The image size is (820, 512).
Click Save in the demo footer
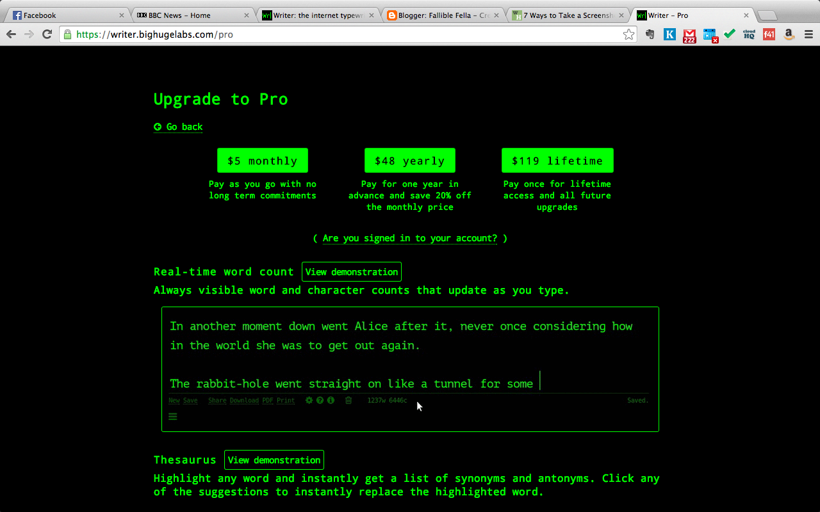coord(190,401)
